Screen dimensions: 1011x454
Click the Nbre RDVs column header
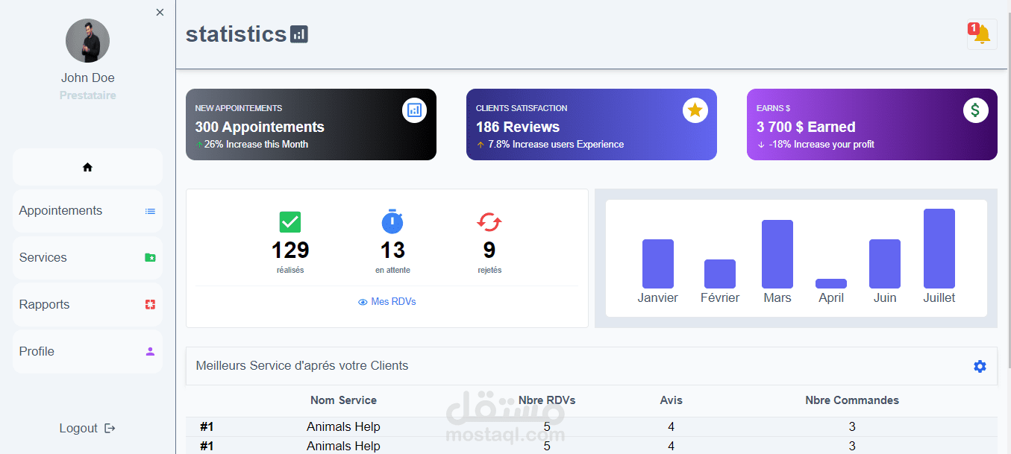click(547, 400)
